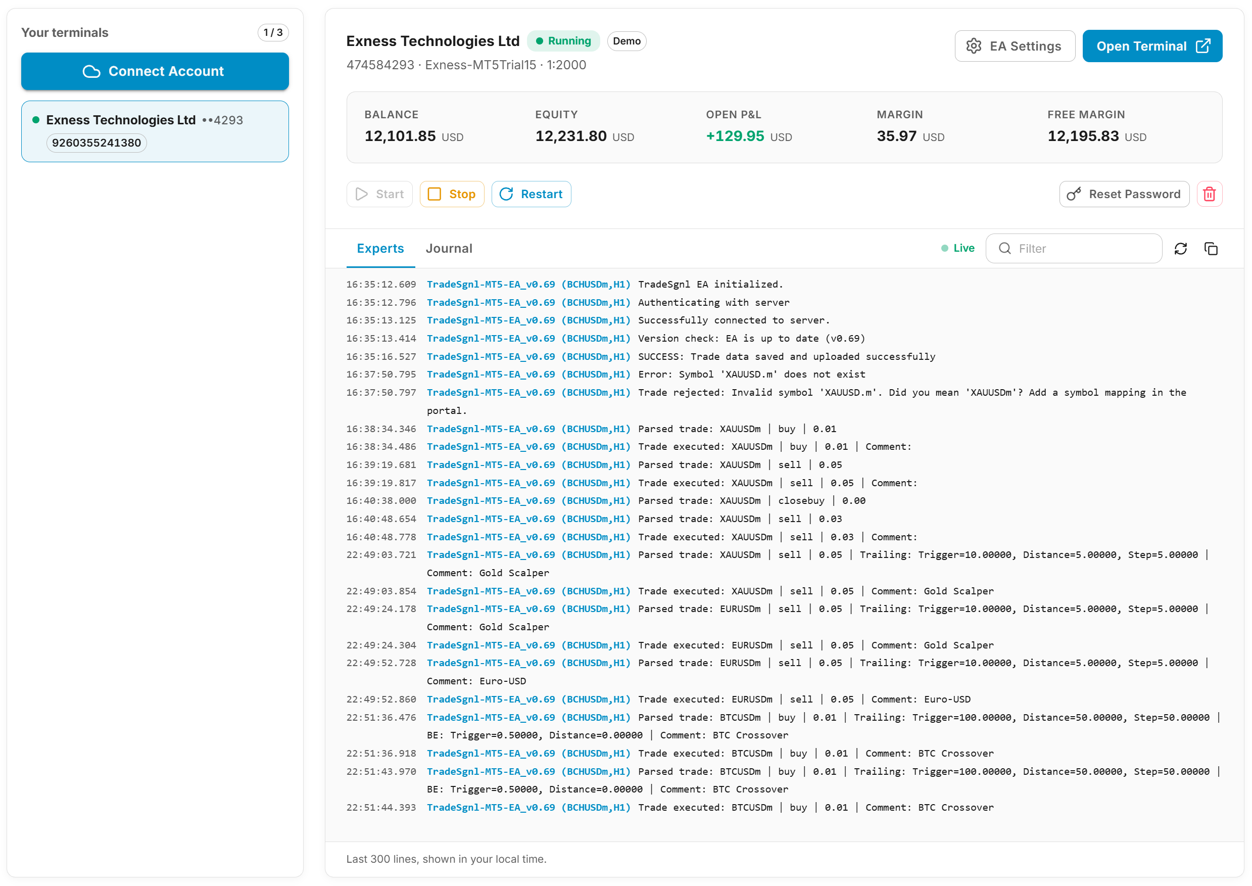Click balance value 12,101.85

[400, 136]
